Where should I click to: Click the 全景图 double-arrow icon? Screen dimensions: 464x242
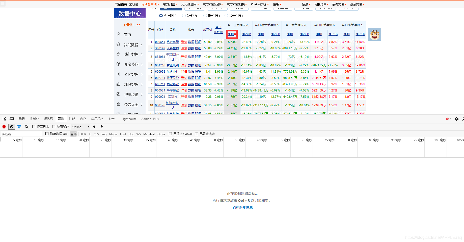point(138,25)
